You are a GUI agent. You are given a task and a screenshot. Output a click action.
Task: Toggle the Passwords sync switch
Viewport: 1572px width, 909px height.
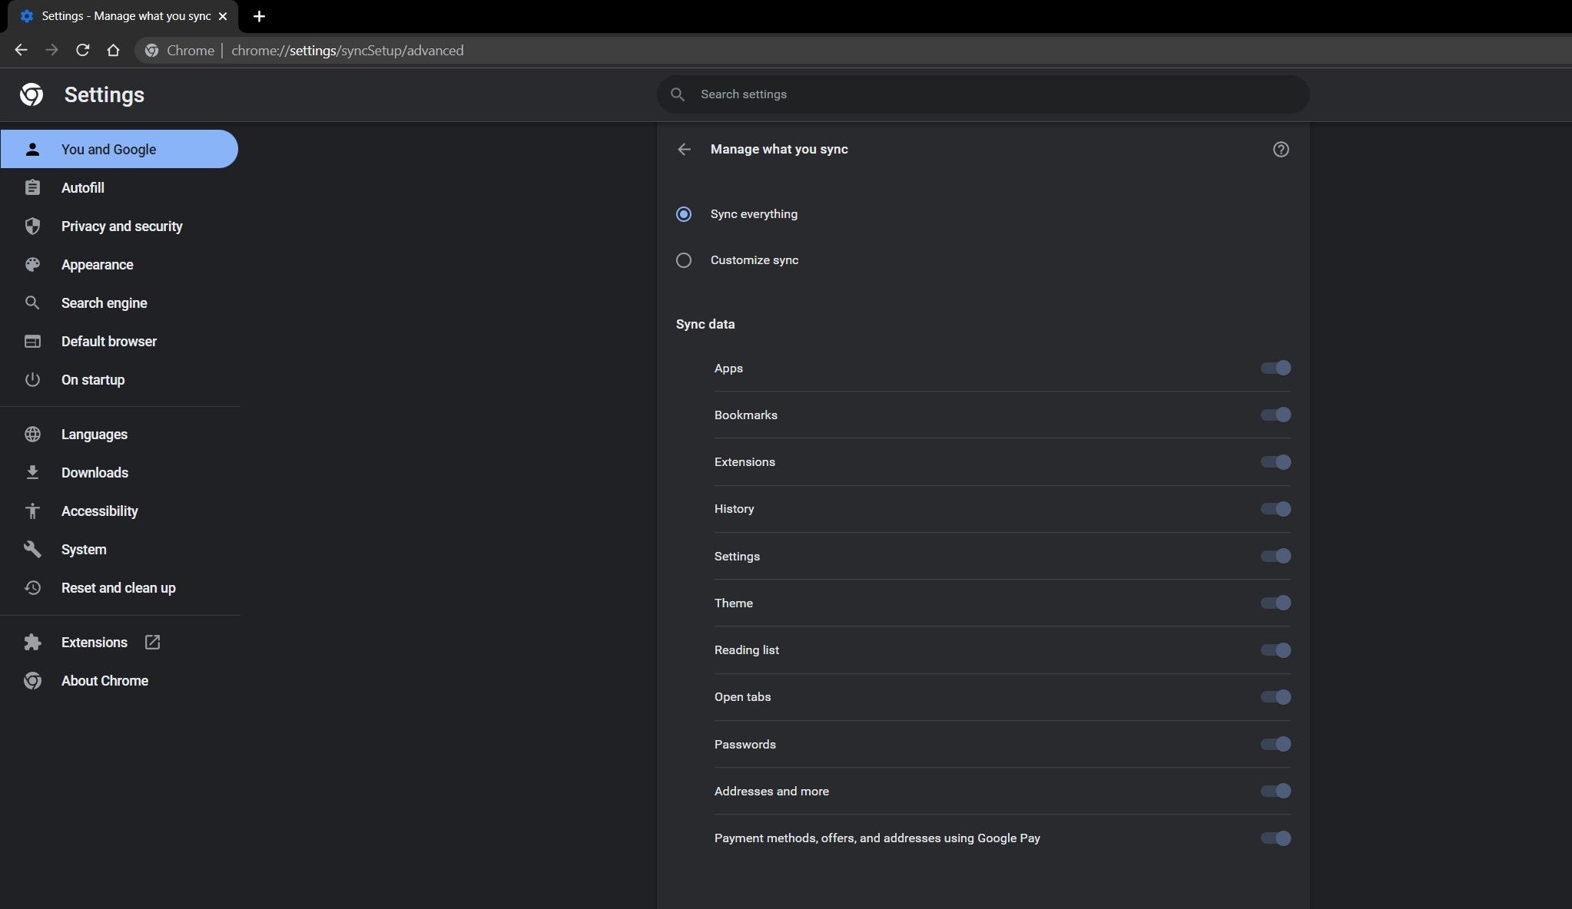(x=1275, y=745)
